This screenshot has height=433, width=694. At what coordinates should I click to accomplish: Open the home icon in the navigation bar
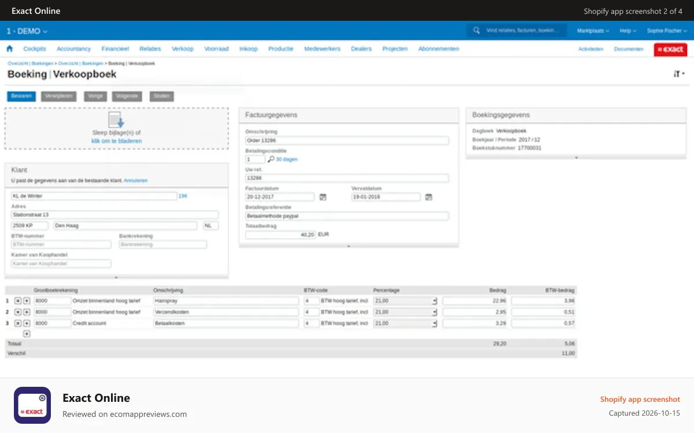(9, 49)
